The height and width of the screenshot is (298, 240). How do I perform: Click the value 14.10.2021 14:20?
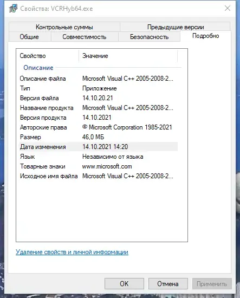tap(105, 147)
